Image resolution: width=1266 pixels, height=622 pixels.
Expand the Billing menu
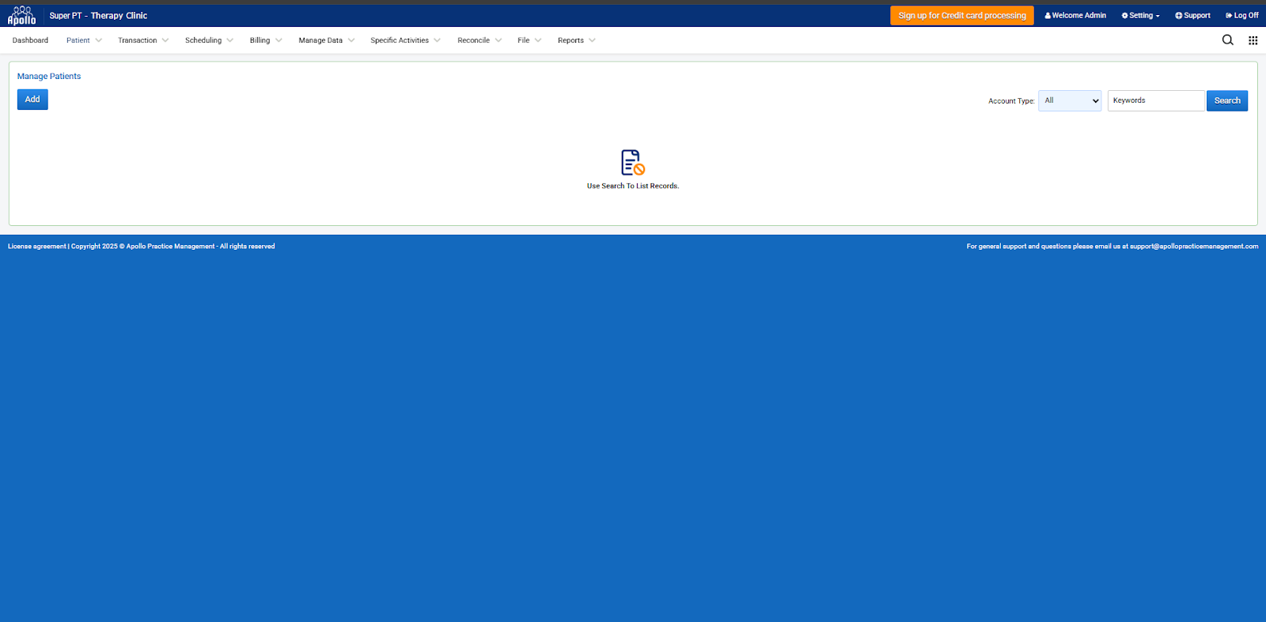tap(265, 40)
